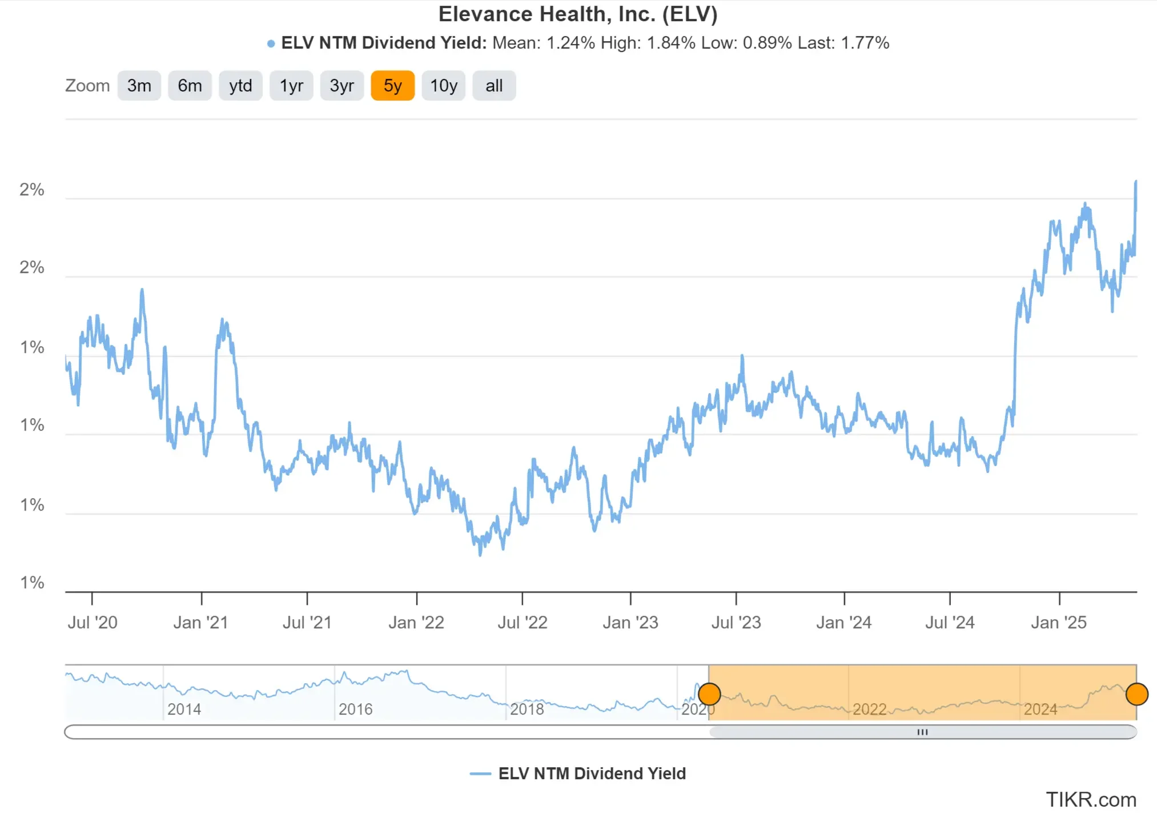Click the empty left part of scrollbar track

(387, 732)
